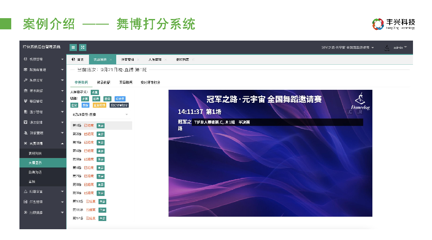Collapse the expanded 大屏 sidebar group arrow
This screenshot has width=432, height=240.
[62, 143]
